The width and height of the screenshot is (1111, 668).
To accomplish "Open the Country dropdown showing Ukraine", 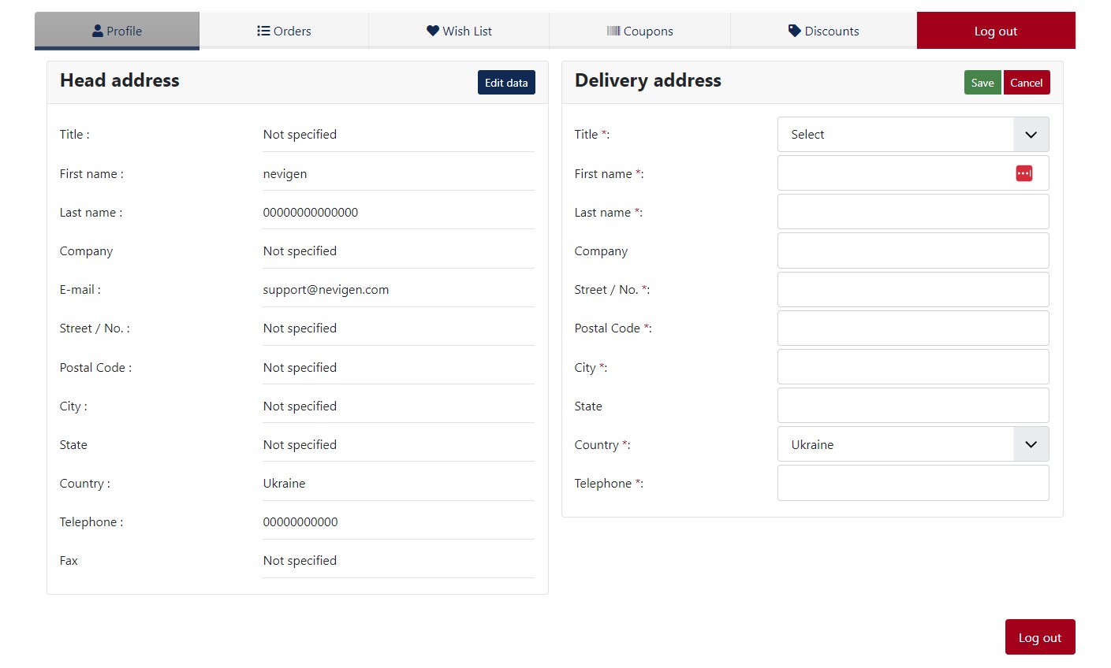I will 912,444.
